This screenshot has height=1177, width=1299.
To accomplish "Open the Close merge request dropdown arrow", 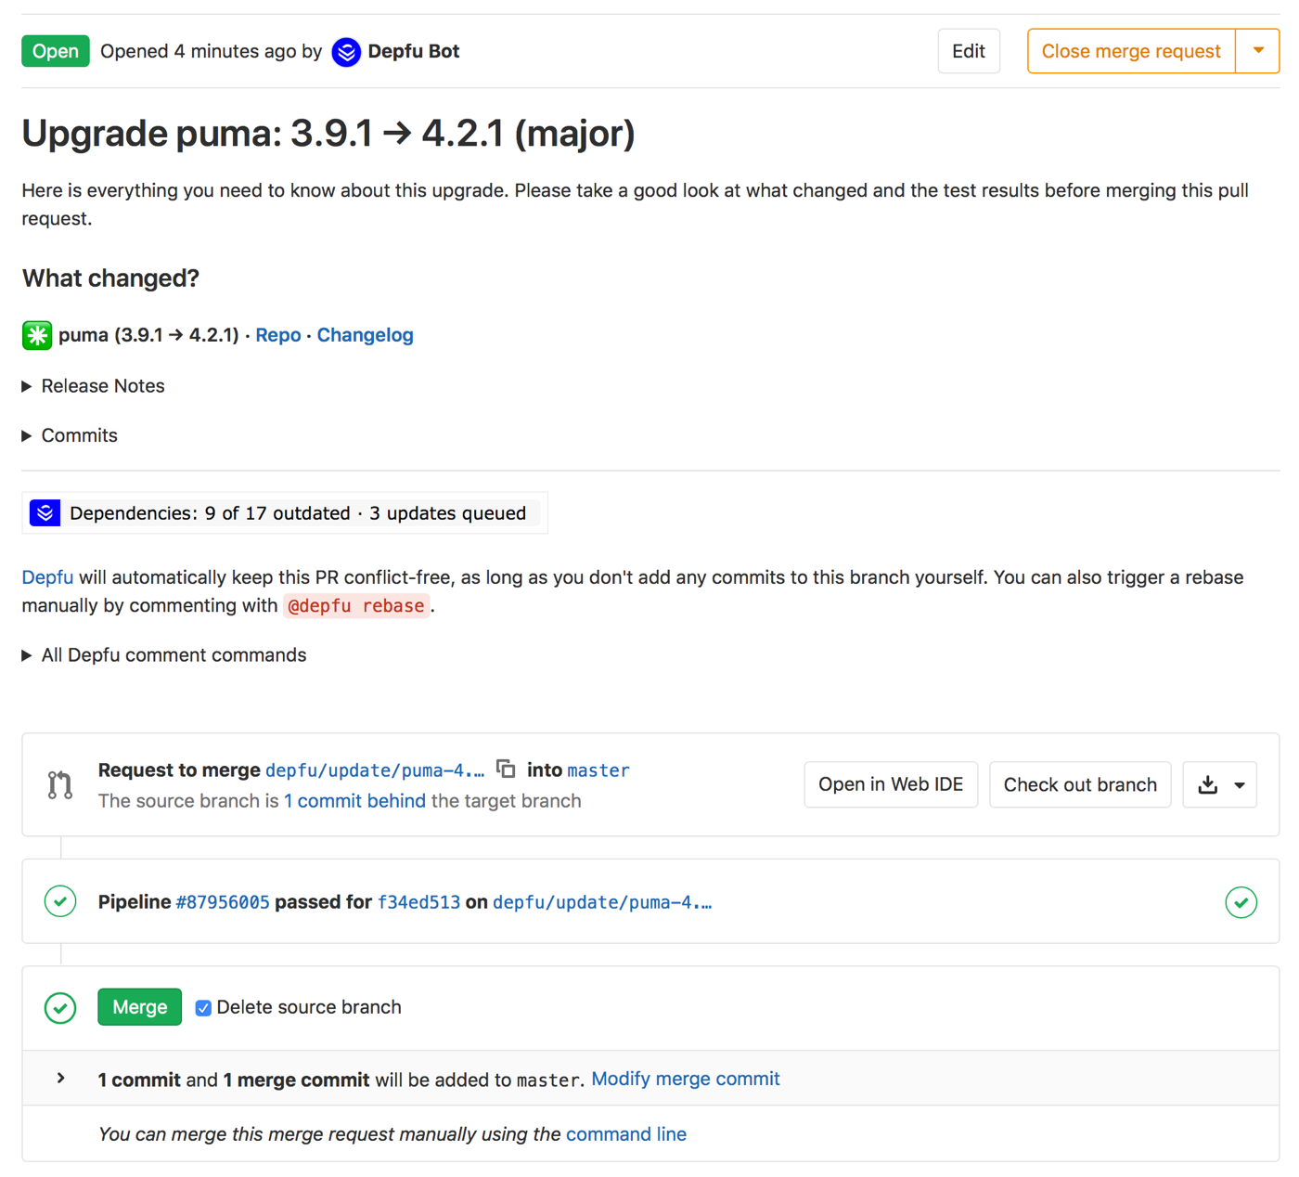I will pyautogui.click(x=1258, y=51).
